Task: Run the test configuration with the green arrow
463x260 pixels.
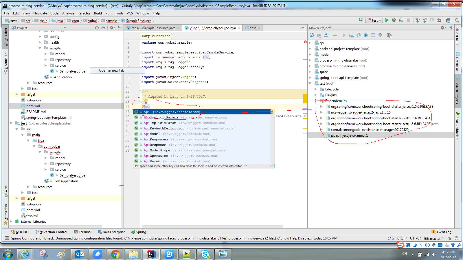Action: [387, 20]
